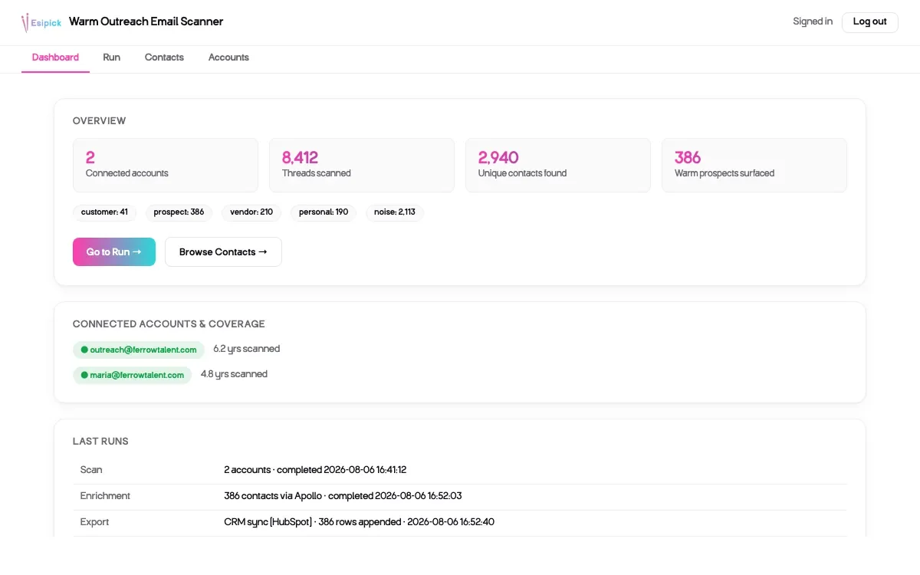Select the outreach@ferrowtalent.com account badge
Screen dimensions: 920x575
click(x=139, y=350)
